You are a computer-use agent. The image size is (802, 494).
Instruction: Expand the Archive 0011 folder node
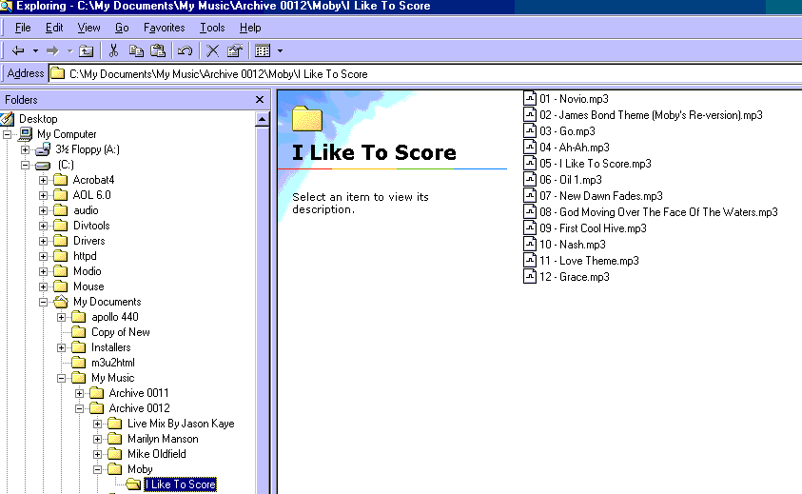(79, 394)
